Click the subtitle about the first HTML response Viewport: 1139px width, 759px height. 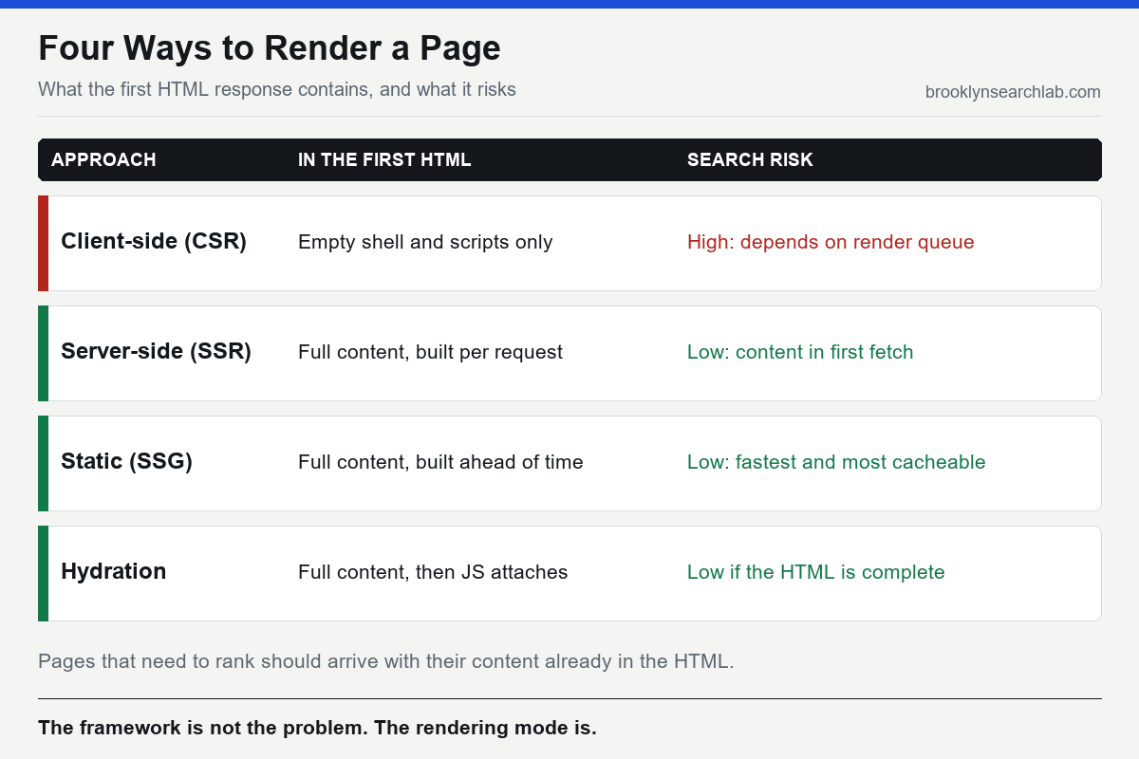[x=277, y=89]
